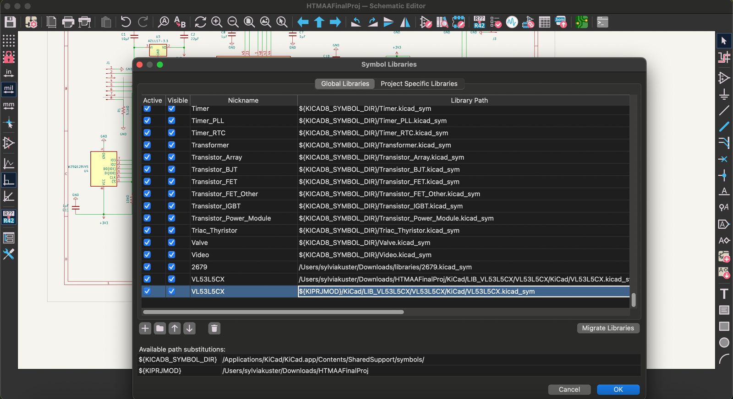This screenshot has height=399, width=733.
Task: Click the Undo arrow icon
Action: tap(126, 22)
